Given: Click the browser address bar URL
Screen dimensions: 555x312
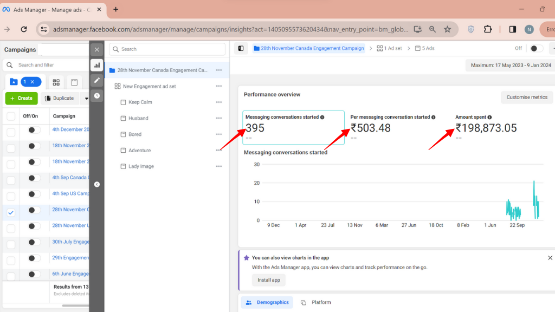Looking at the screenshot, I should coord(230,29).
